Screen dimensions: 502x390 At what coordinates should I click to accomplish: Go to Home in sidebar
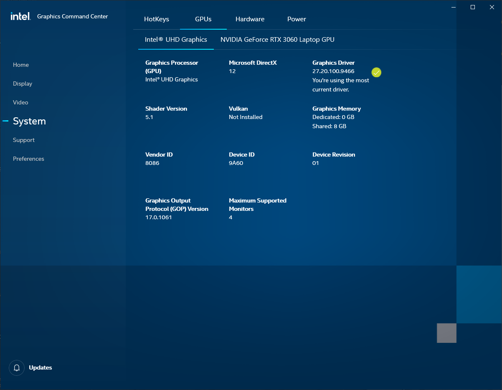(x=21, y=65)
